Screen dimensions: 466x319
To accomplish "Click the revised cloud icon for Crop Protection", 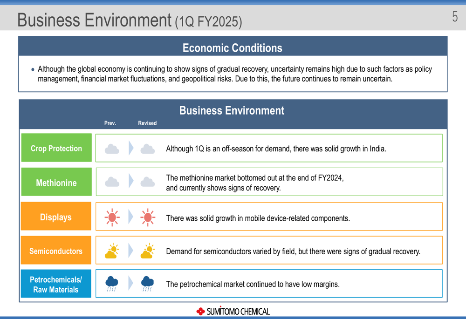I will tap(147, 149).
